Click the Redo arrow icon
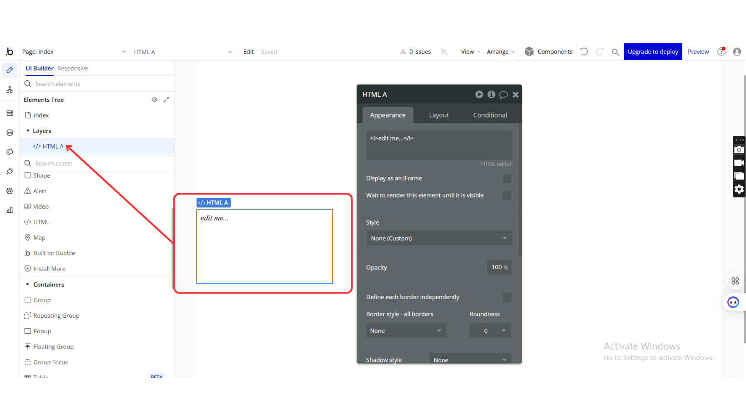The width and height of the screenshot is (746, 420). pyautogui.click(x=600, y=52)
